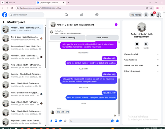Click the More options button

pos(102,38)
